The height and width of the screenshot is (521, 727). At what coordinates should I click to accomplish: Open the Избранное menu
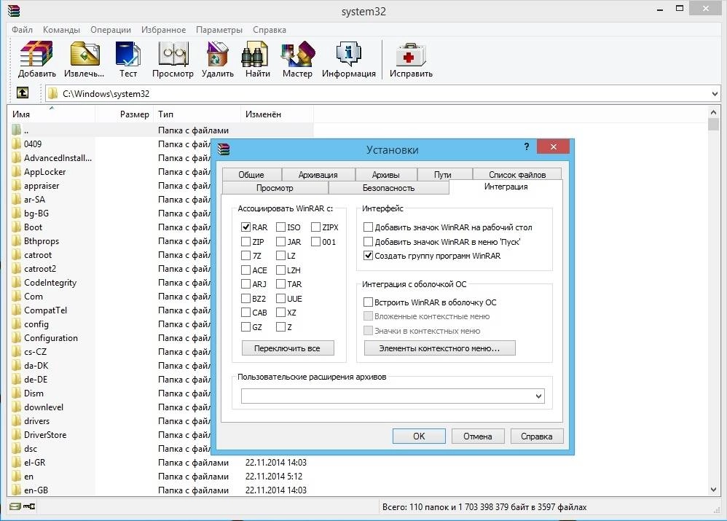click(163, 30)
